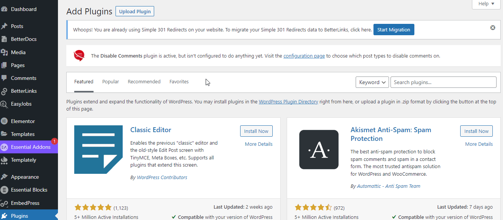This screenshot has width=503, height=220.
Task: Click the Search plugins input field
Action: pos(444,82)
